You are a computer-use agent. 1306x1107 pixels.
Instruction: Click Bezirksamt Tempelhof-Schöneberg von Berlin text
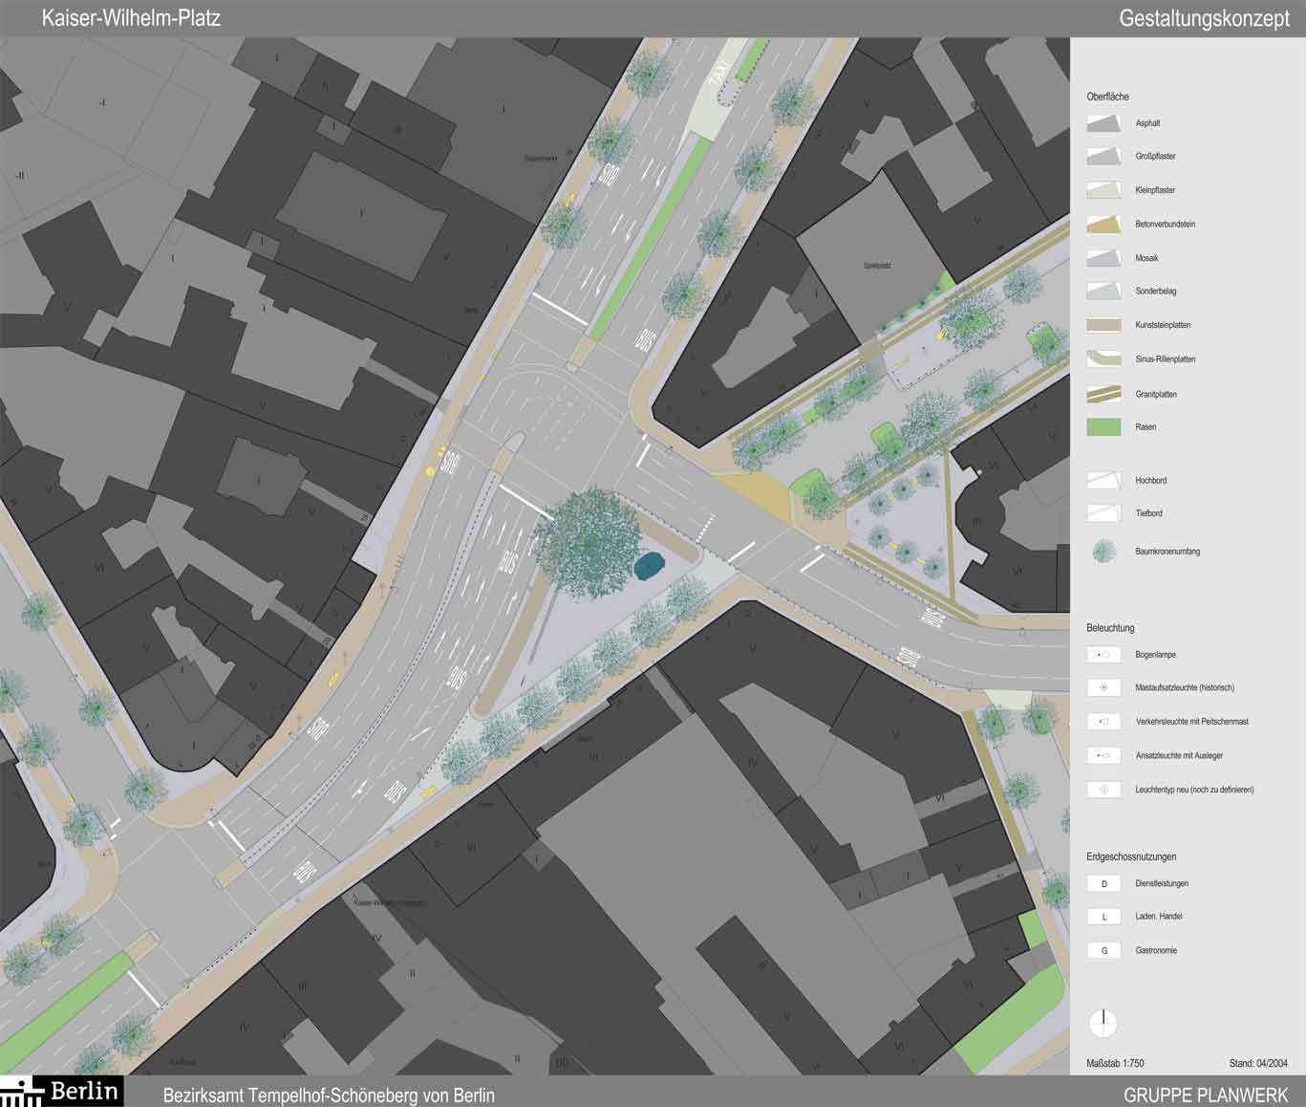click(x=329, y=1096)
